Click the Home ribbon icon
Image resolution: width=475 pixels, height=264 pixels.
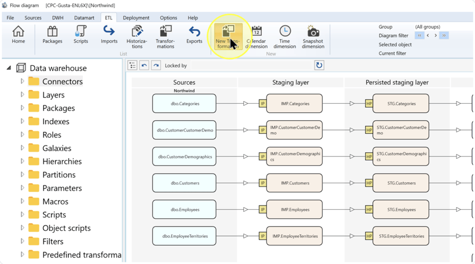(18, 35)
